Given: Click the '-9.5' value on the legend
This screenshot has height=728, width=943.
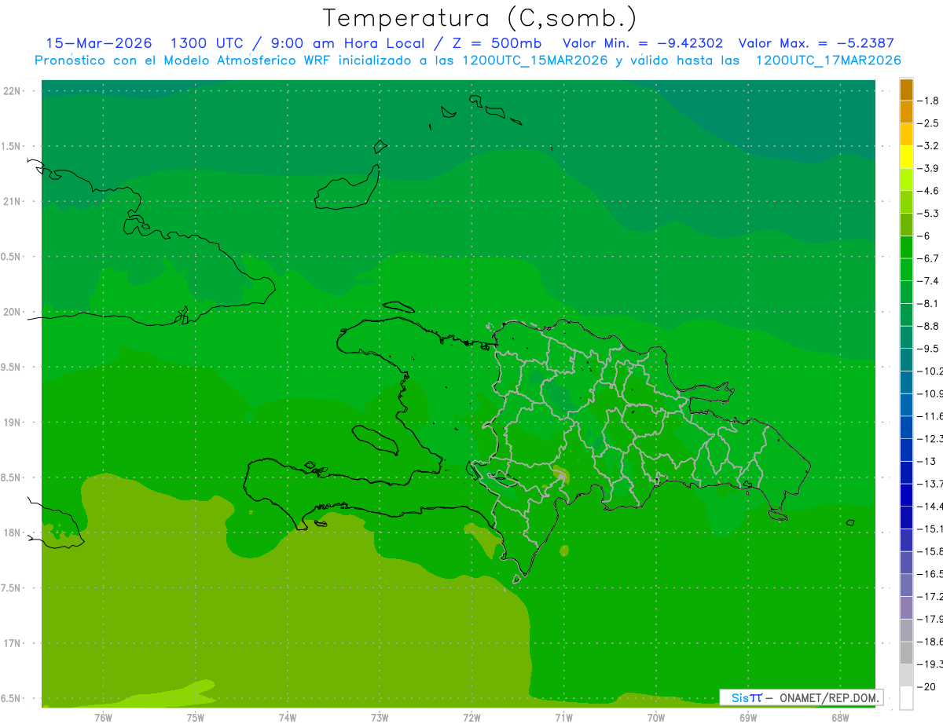Looking at the screenshot, I should [928, 349].
